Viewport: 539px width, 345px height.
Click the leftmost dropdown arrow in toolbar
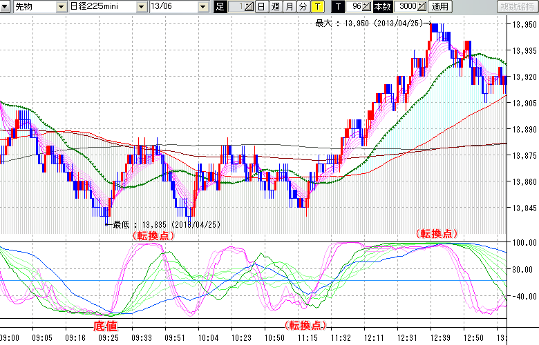click(x=6, y=7)
